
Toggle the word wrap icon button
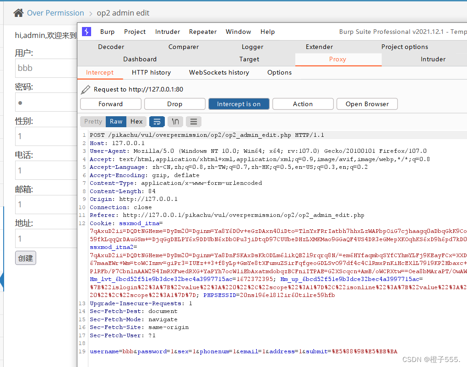coord(157,121)
